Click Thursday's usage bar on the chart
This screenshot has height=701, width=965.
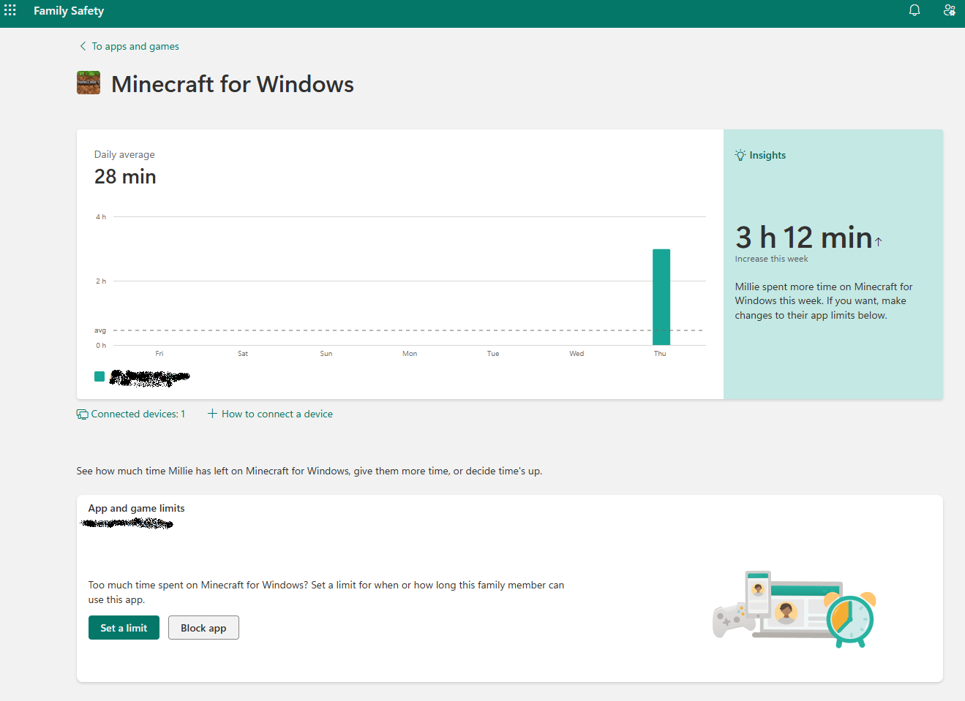click(661, 296)
